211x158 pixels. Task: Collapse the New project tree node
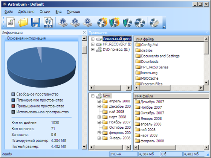pos(93,96)
